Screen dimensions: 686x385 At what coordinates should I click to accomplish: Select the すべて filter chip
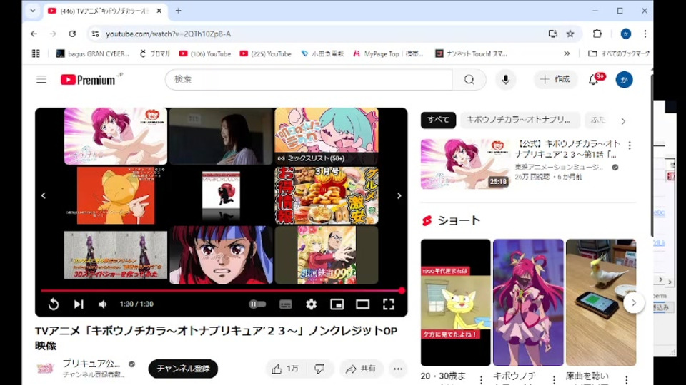[438, 120]
